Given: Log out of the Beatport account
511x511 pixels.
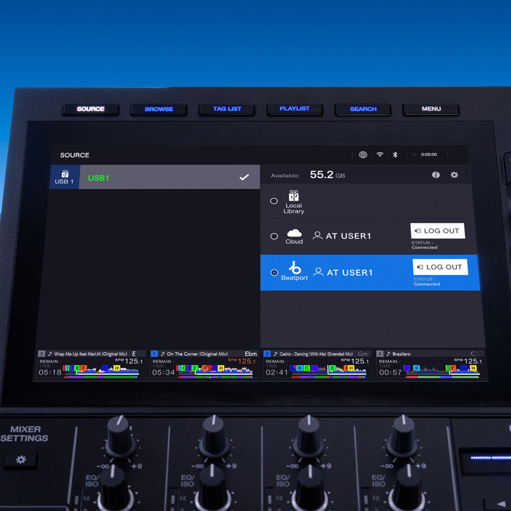Looking at the screenshot, I should [x=440, y=267].
